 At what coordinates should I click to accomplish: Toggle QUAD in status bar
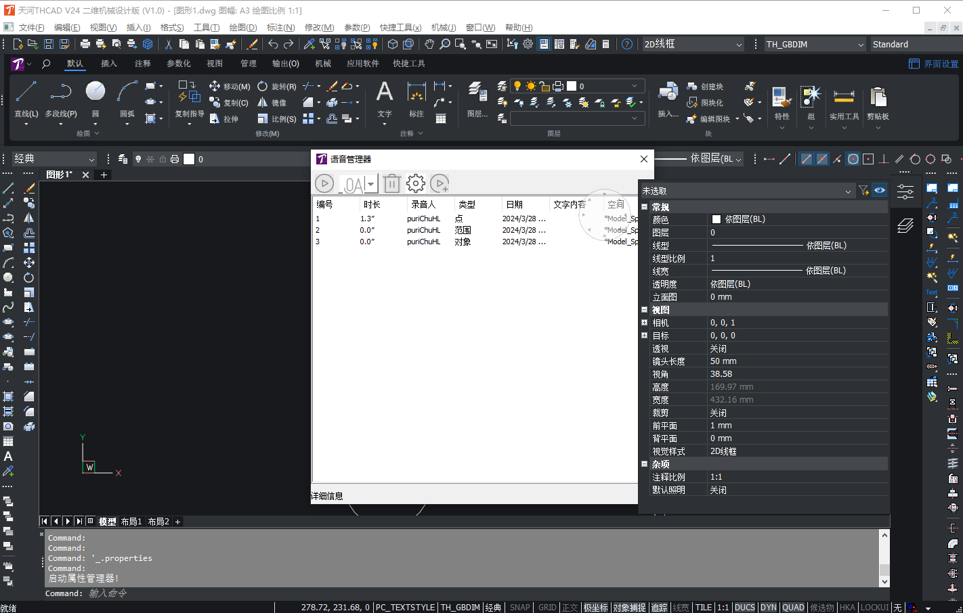click(794, 608)
